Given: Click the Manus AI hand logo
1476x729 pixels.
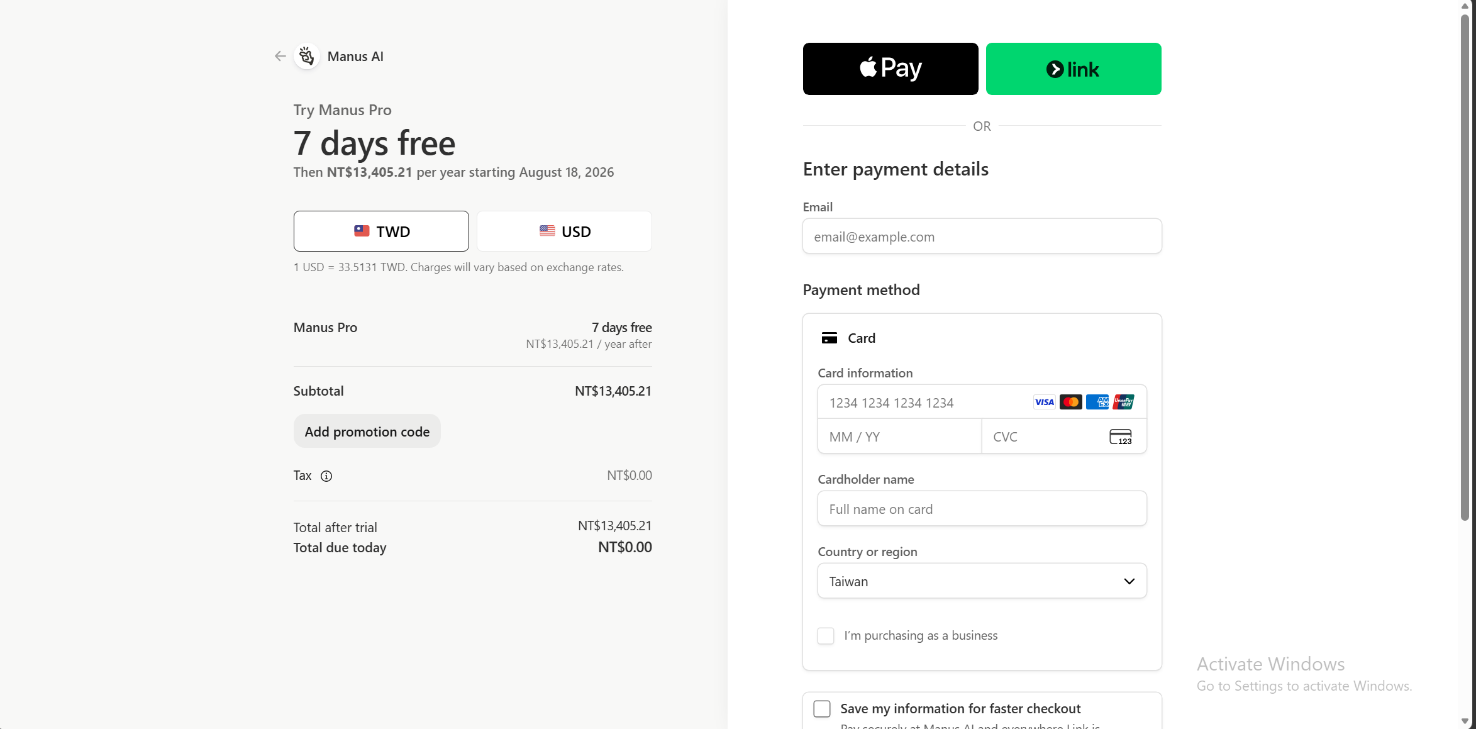Looking at the screenshot, I should [307, 57].
